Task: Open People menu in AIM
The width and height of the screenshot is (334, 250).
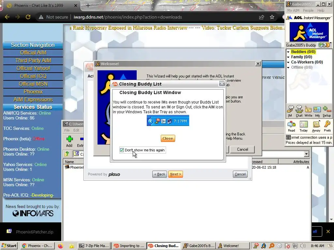Action: pos(308,10)
